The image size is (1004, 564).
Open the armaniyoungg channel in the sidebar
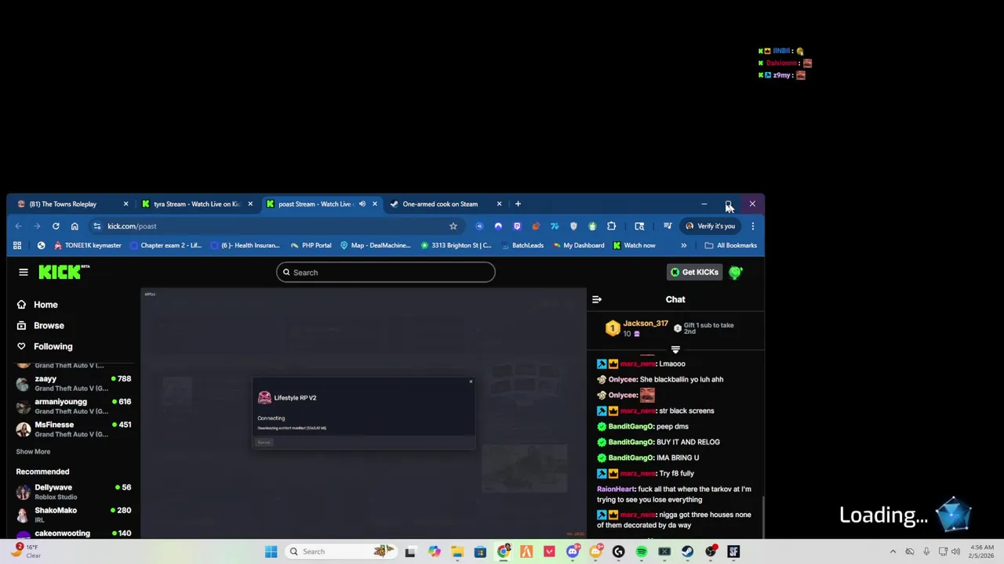tap(73, 406)
